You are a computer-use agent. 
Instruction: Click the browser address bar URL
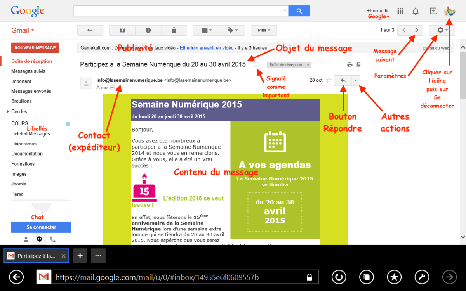pos(157,277)
